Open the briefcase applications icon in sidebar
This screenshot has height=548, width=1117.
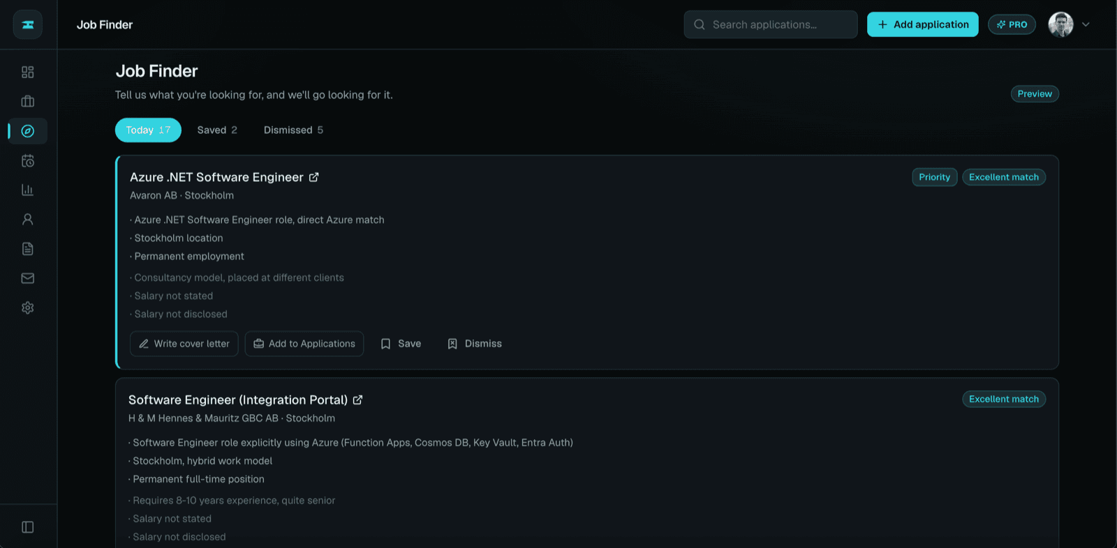[28, 101]
